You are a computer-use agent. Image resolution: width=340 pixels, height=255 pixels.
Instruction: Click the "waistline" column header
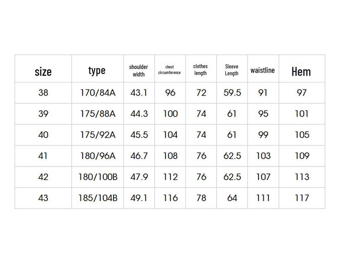tap(263, 70)
